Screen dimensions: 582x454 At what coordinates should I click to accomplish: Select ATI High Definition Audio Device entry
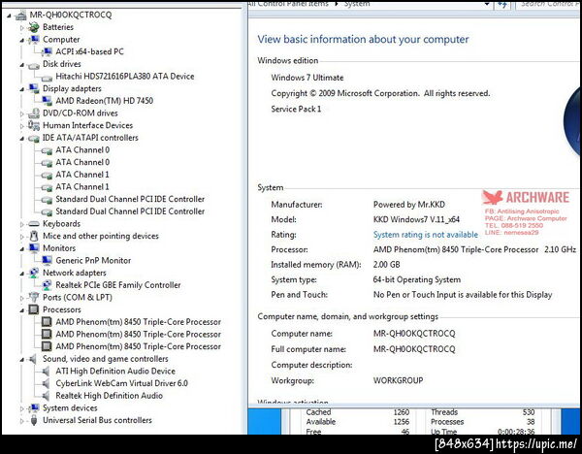[x=115, y=371]
